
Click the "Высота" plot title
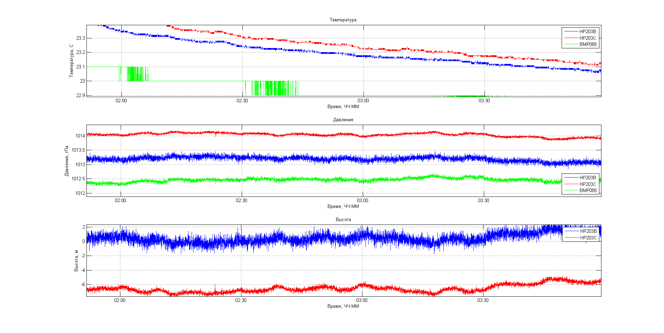pos(343,220)
